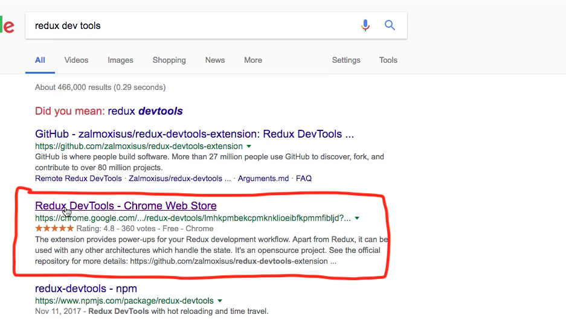Screen dimensions: 566x332
Task: Switch to the Videos tab
Action: [76, 60]
